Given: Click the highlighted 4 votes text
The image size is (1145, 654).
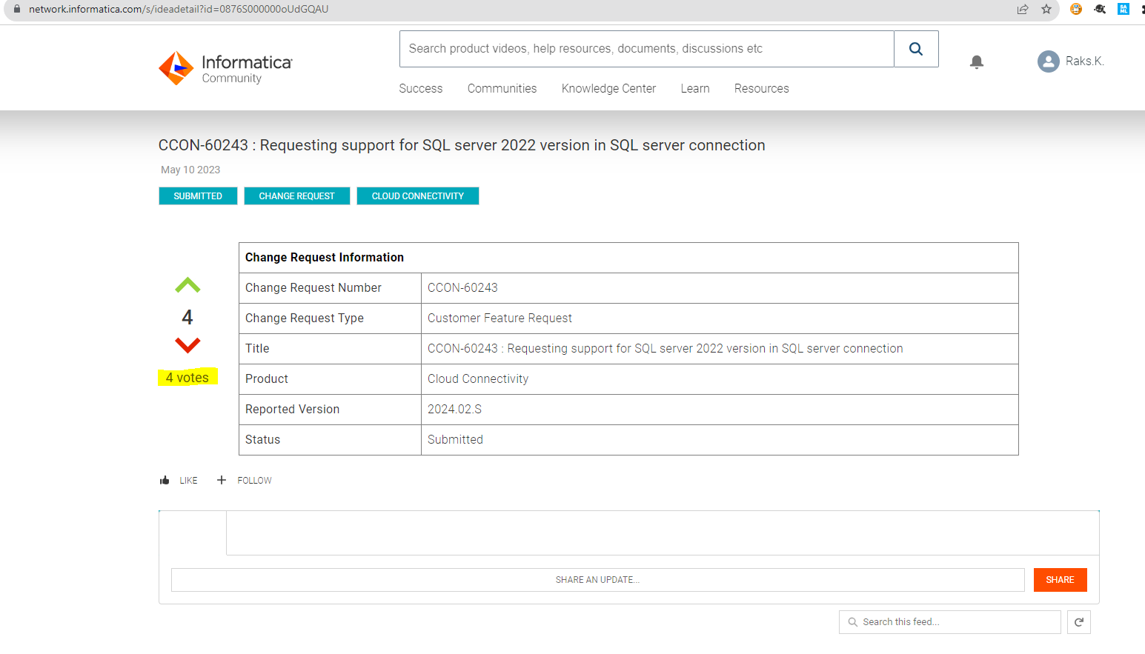Looking at the screenshot, I should click(x=187, y=378).
